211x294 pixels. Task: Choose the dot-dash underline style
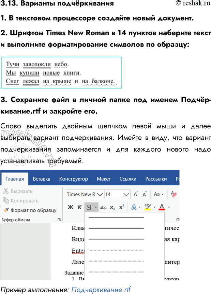(116, 272)
